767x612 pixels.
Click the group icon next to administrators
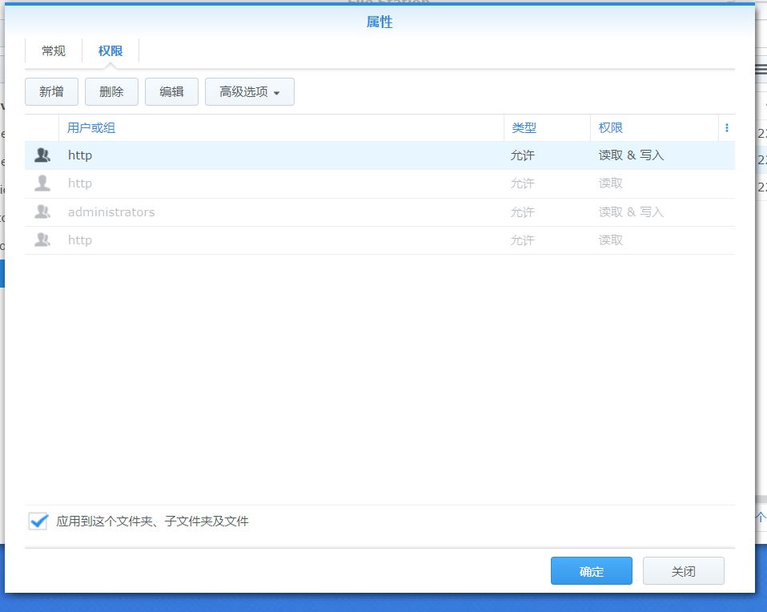[41, 211]
